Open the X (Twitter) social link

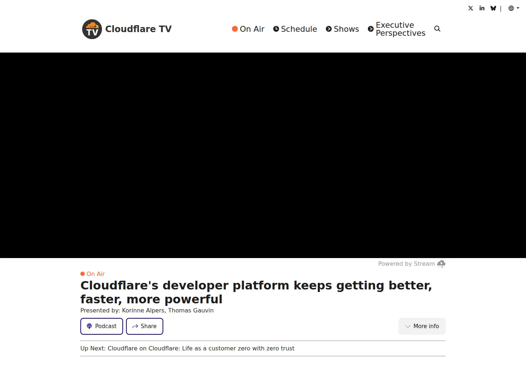point(470,8)
